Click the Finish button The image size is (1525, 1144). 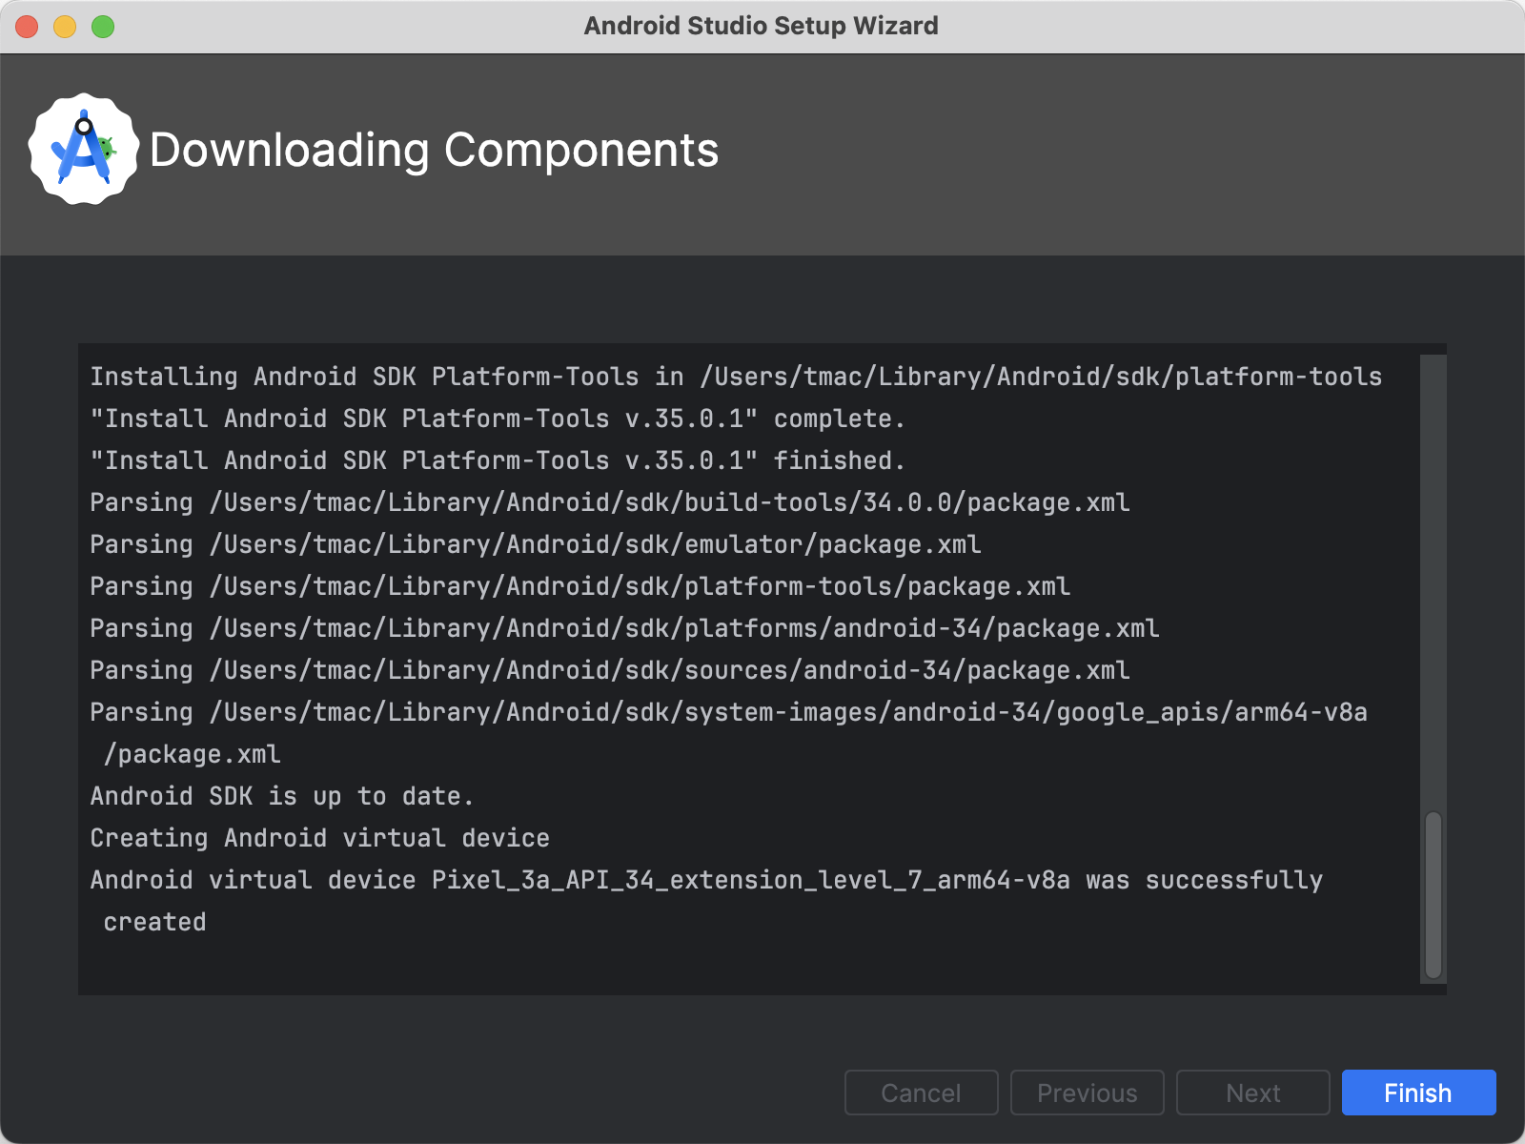tap(1418, 1093)
